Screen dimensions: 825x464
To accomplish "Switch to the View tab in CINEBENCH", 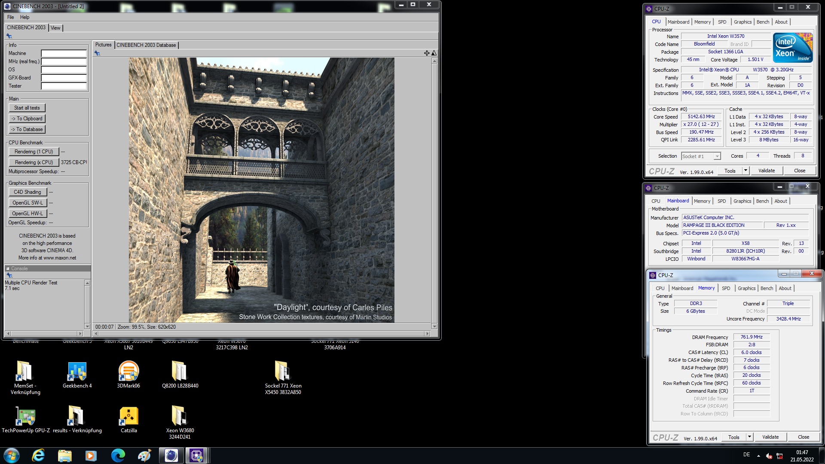I will 55,28.
